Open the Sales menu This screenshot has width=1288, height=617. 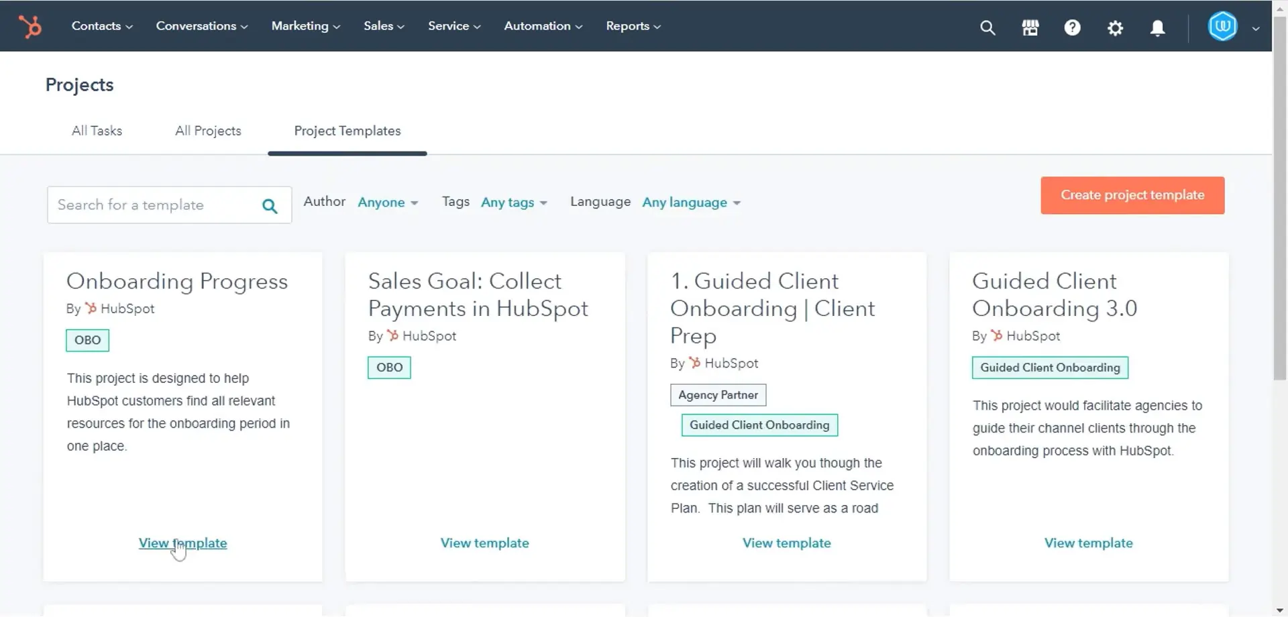click(x=384, y=26)
